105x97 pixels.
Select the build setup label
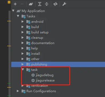[40, 32]
